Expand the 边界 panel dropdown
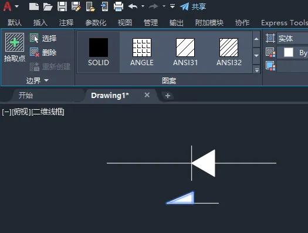 point(38,80)
